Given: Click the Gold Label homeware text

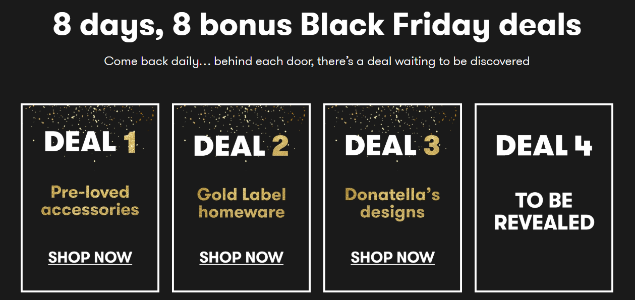Looking at the screenshot, I should point(241,203).
